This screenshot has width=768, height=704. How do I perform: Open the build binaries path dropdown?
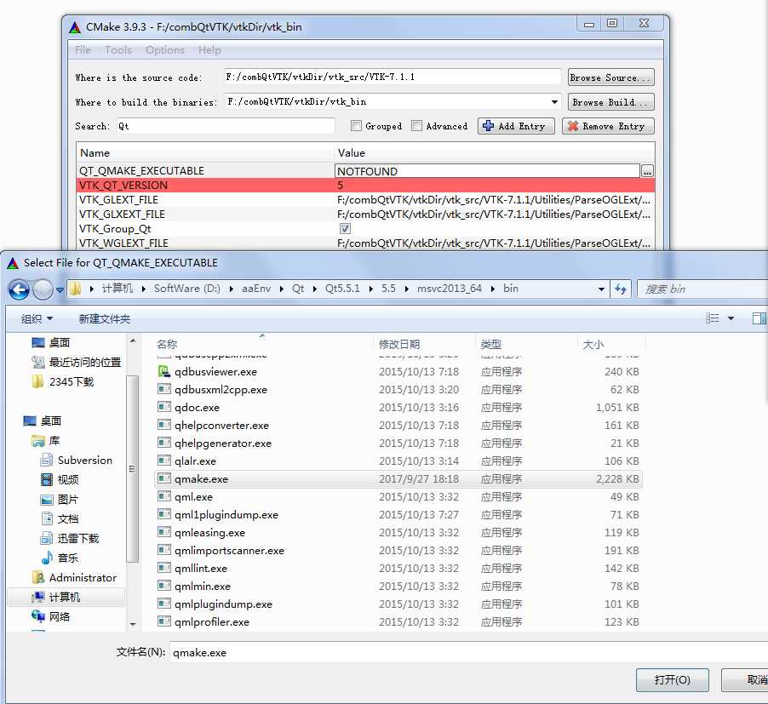point(554,102)
